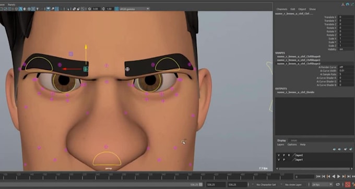Click the play backwards button
355x189 pixels.
click(334, 177)
